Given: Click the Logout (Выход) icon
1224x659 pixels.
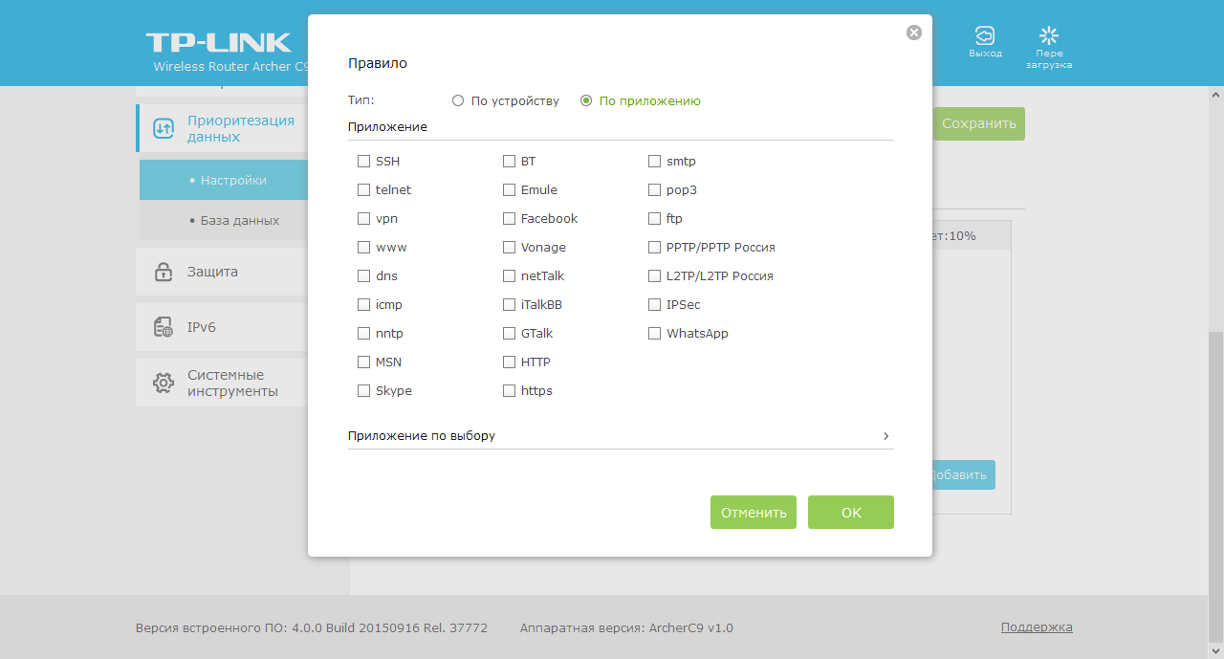Looking at the screenshot, I should point(984,36).
